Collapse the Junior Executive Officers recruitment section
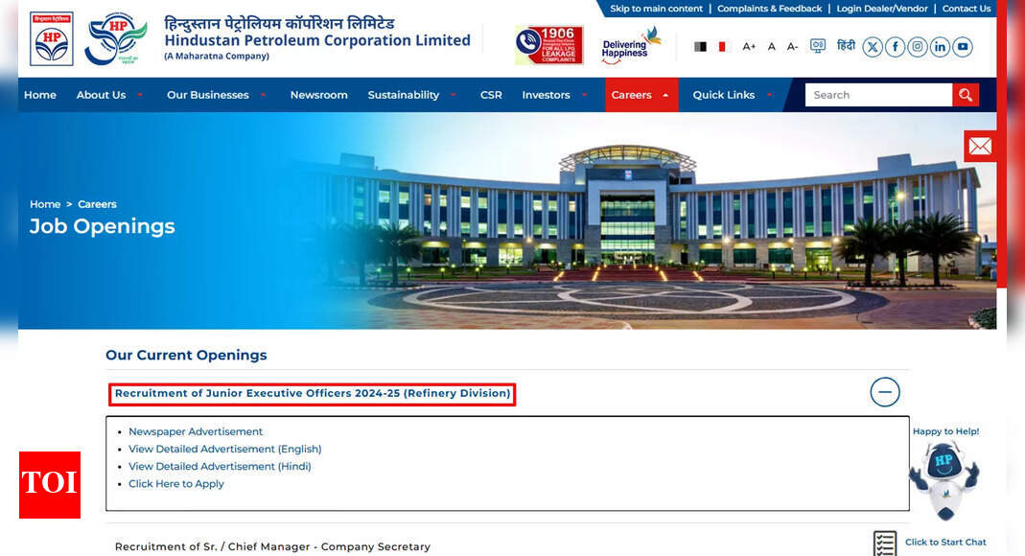This screenshot has width=1025, height=556. point(884,392)
